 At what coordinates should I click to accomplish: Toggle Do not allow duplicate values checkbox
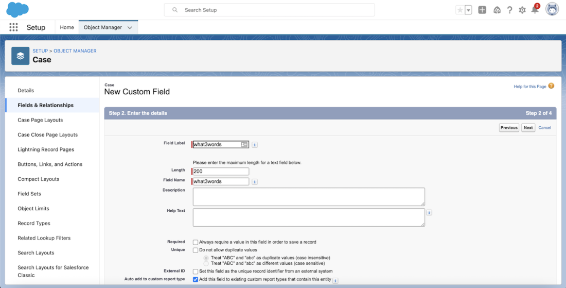[x=196, y=250]
